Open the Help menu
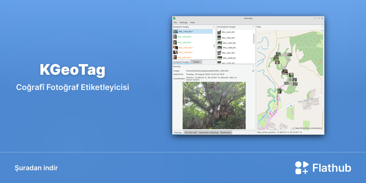 [x=192, y=23]
